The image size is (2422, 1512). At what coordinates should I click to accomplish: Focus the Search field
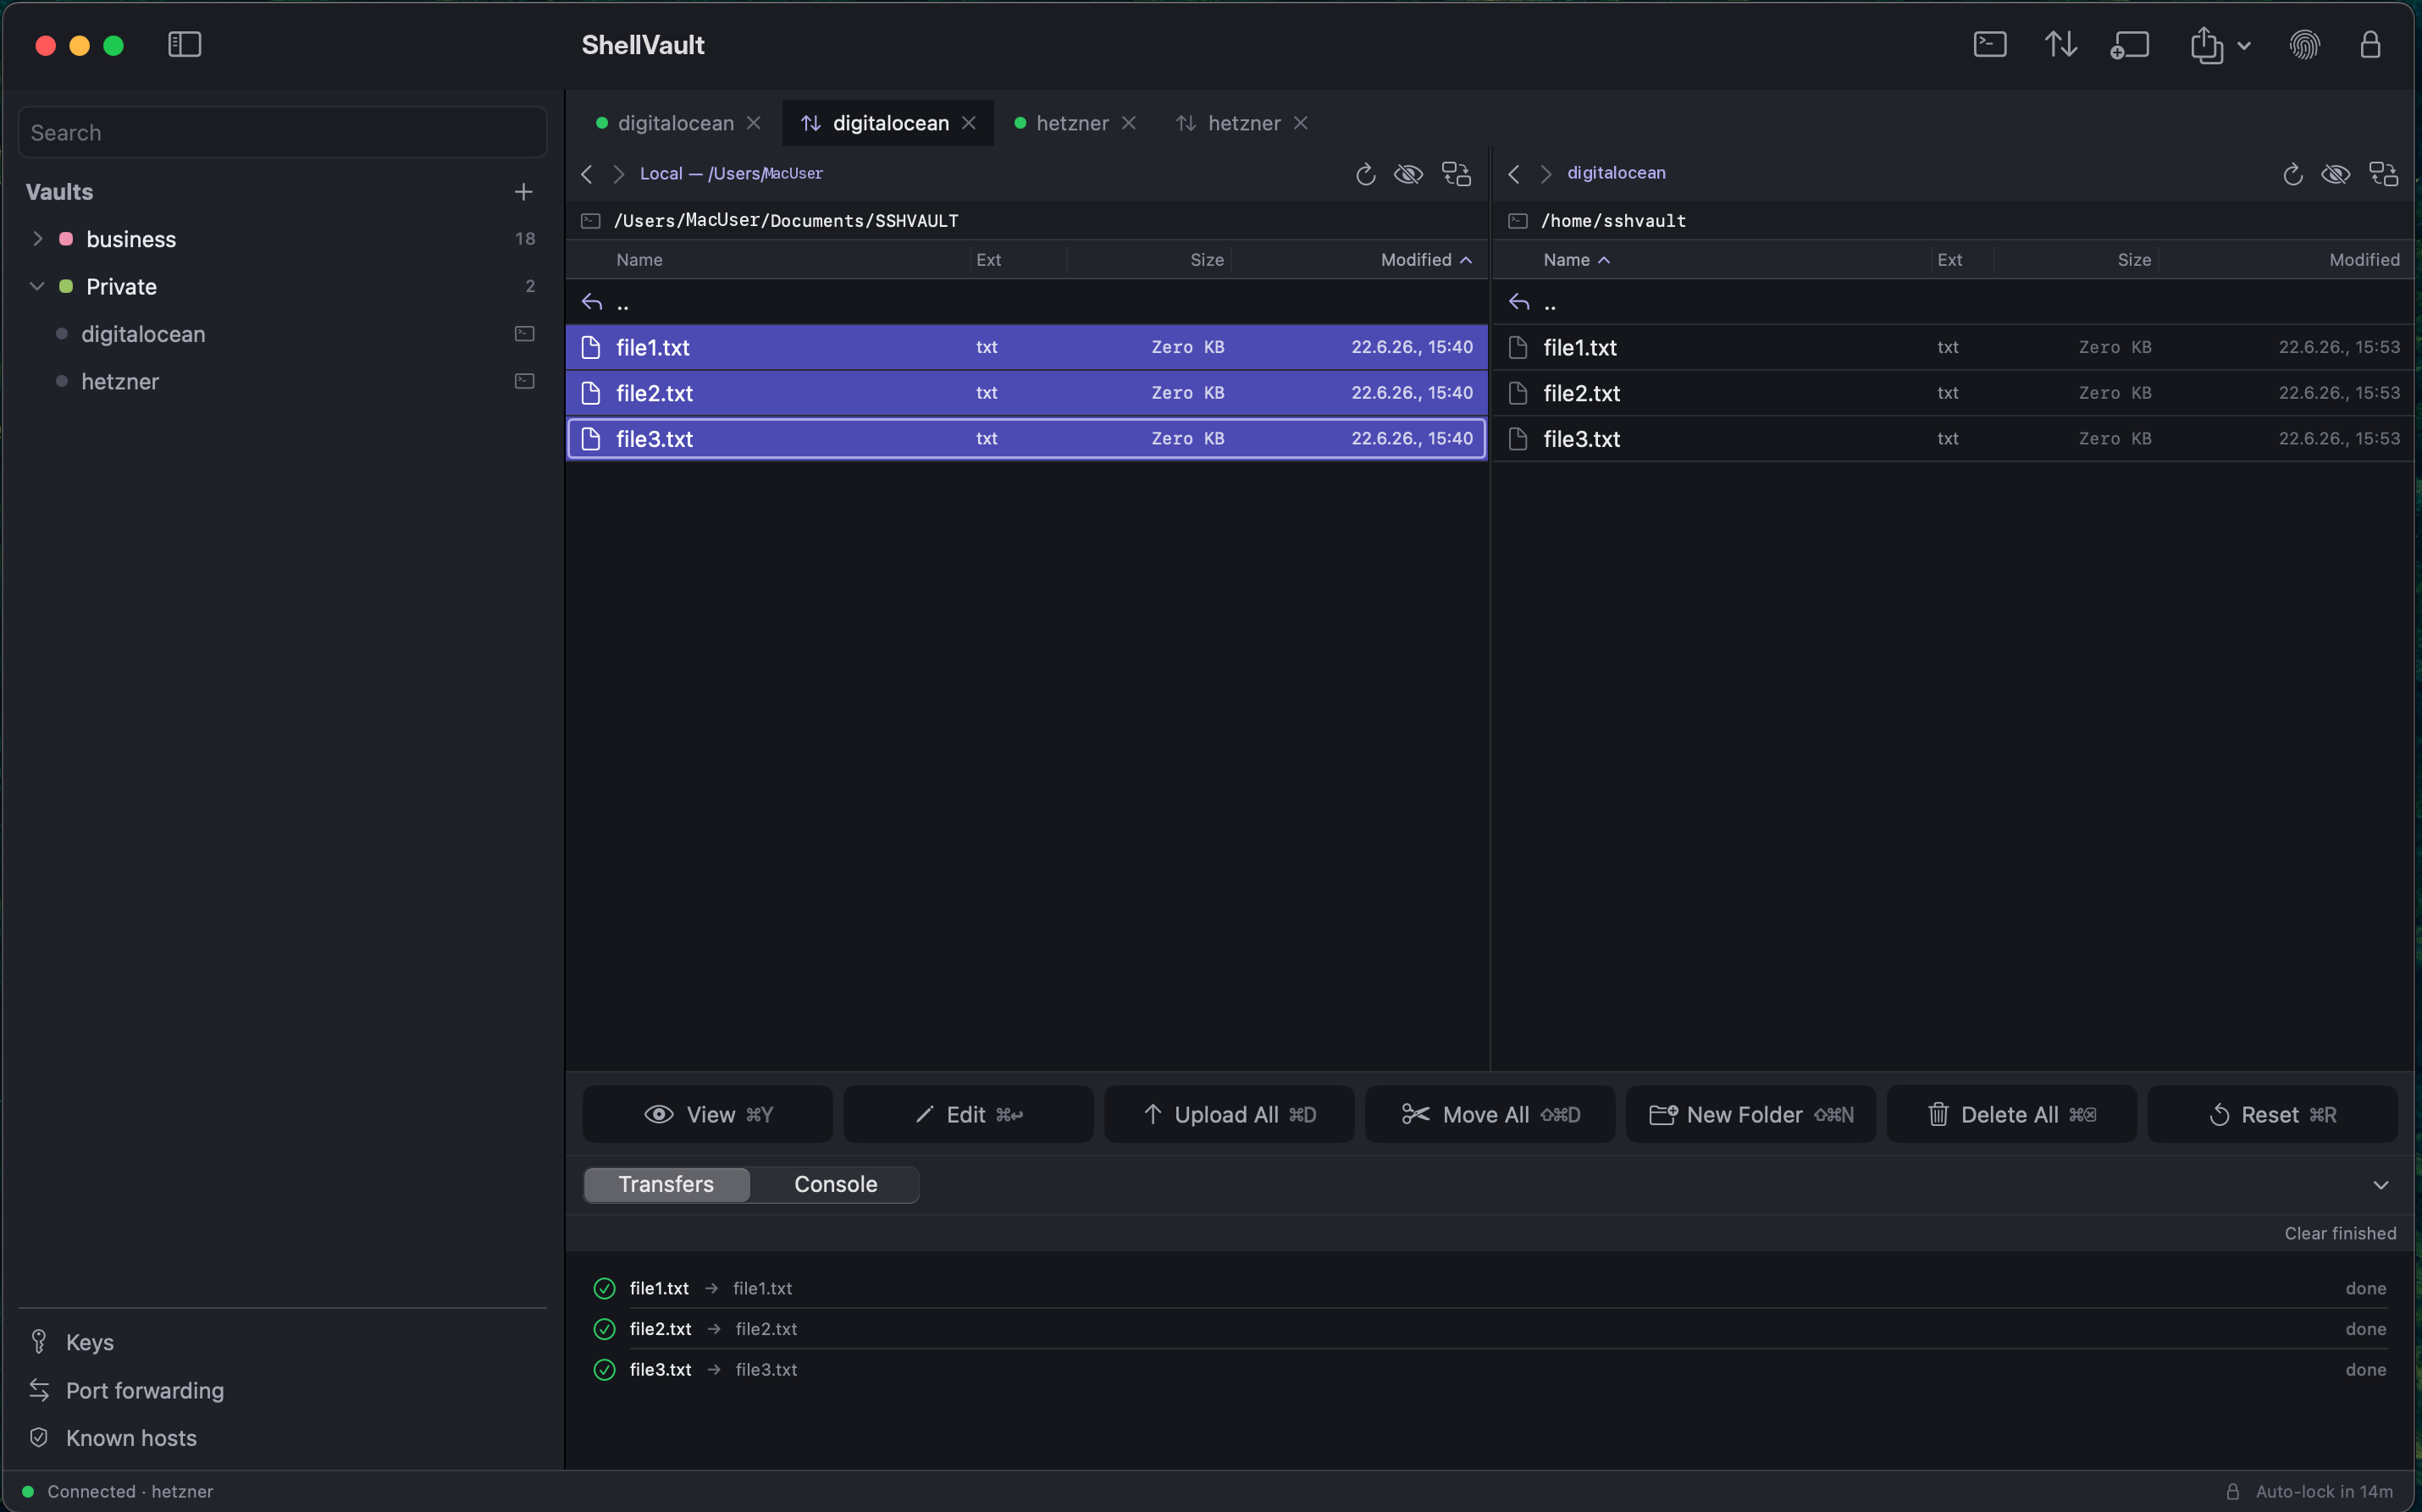(283, 133)
